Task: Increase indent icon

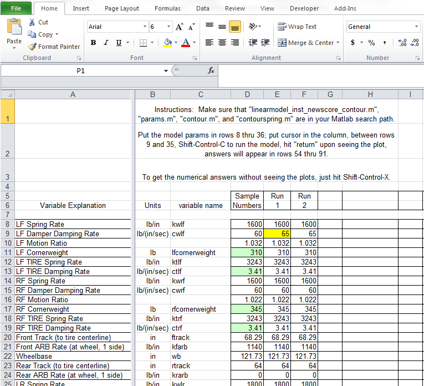Action: click(x=265, y=43)
